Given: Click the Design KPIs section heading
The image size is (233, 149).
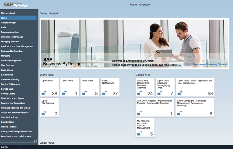Looking at the screenshot, I should click(143, 75).
